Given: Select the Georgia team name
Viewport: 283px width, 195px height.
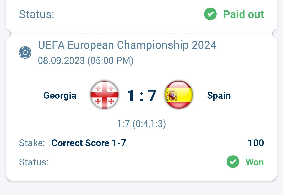Looking at the screenshot, I should pos(60,96).
